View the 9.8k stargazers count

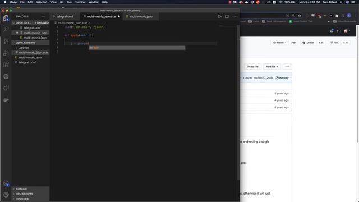point(321,43)
